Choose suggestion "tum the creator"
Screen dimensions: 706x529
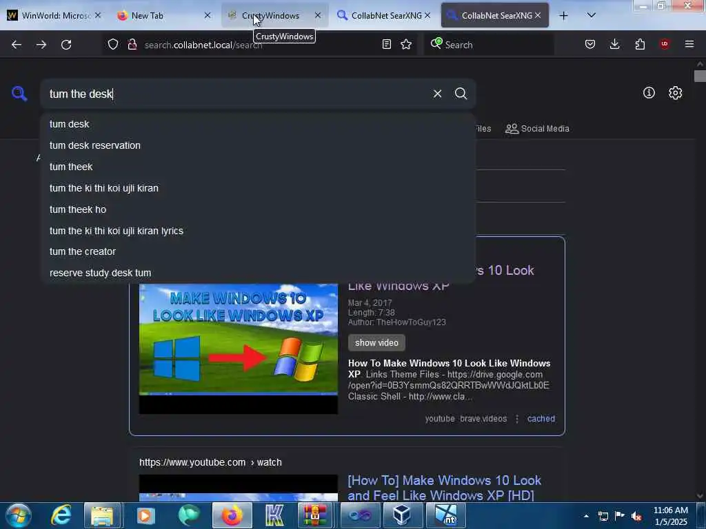(258, 251)
